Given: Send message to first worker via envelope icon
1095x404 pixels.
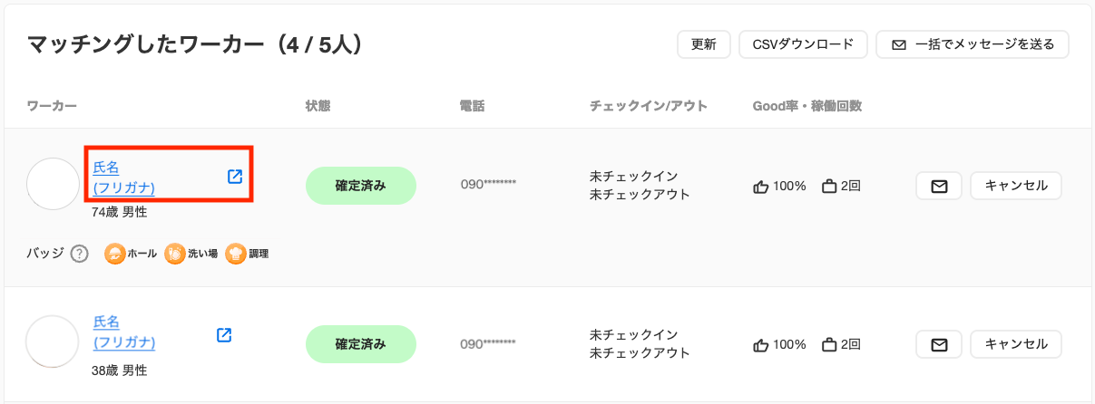Looking at the screenshot, I should point(939,186).
